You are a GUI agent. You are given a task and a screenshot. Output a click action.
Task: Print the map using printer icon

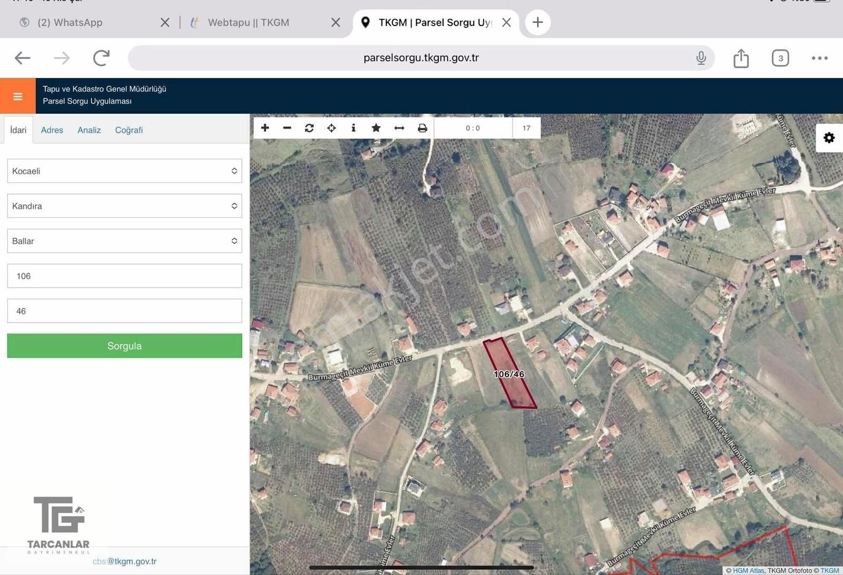pos(423,128)
